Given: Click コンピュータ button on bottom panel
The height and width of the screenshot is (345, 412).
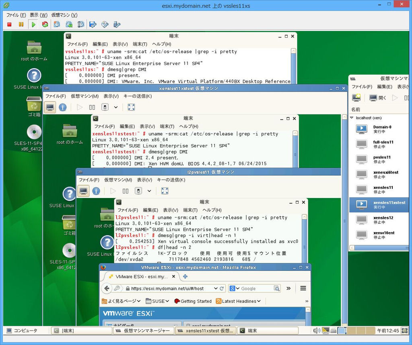Looking at the screenshot, I should click(22, 331).
